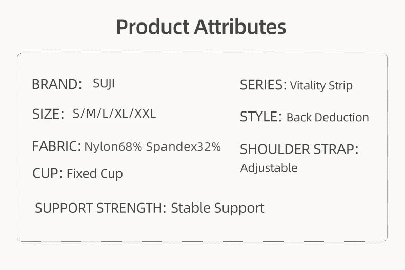Screen dimensions: 405x270
Task: Click the STYLE label
Action: point(260,117)
